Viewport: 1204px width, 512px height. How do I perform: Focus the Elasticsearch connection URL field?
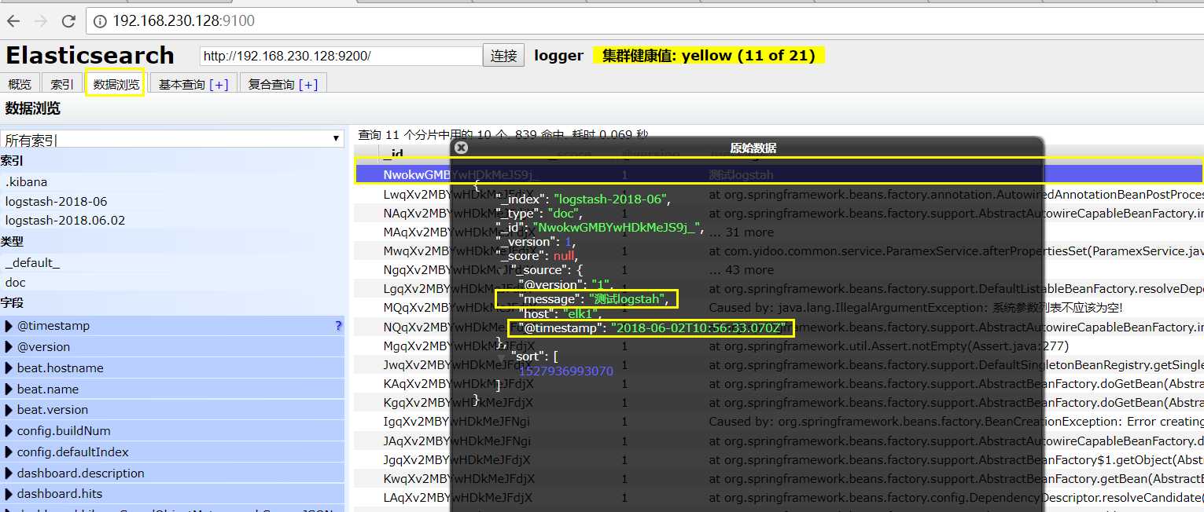coord(341,56)
